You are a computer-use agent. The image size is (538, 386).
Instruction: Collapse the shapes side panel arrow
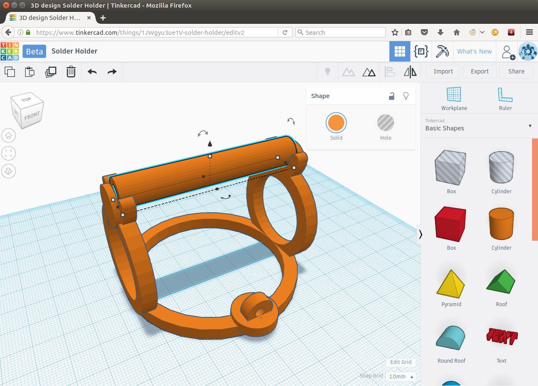click(421, 234)
